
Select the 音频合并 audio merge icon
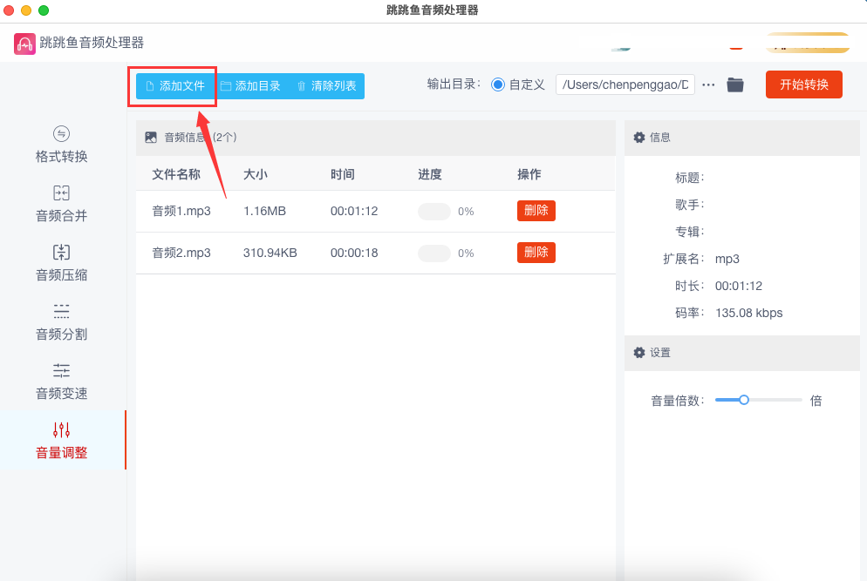coord(61,193)
